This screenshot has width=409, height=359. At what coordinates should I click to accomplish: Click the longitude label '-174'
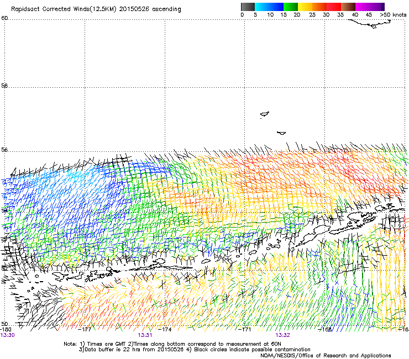tap(165, 329)
